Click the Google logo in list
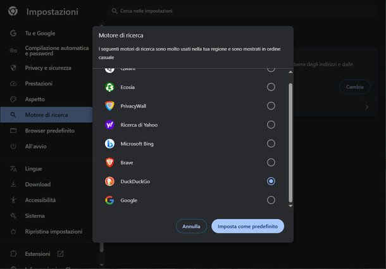Screen dimensions: 386x269 pyautogui.click(x=109, y=200)
